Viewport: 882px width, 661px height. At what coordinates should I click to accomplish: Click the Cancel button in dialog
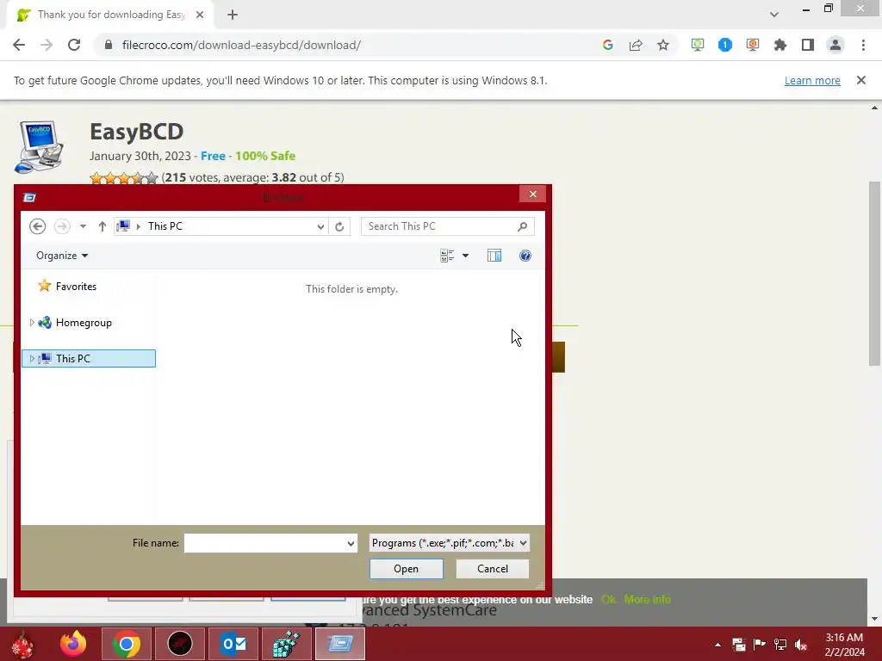(492, 569)
